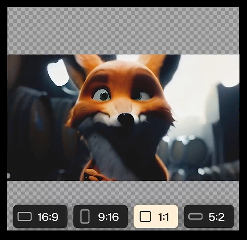Select the 16:9 landscape rectangle icon
Screen dimensions: 247x240
[x=25, y=217]
